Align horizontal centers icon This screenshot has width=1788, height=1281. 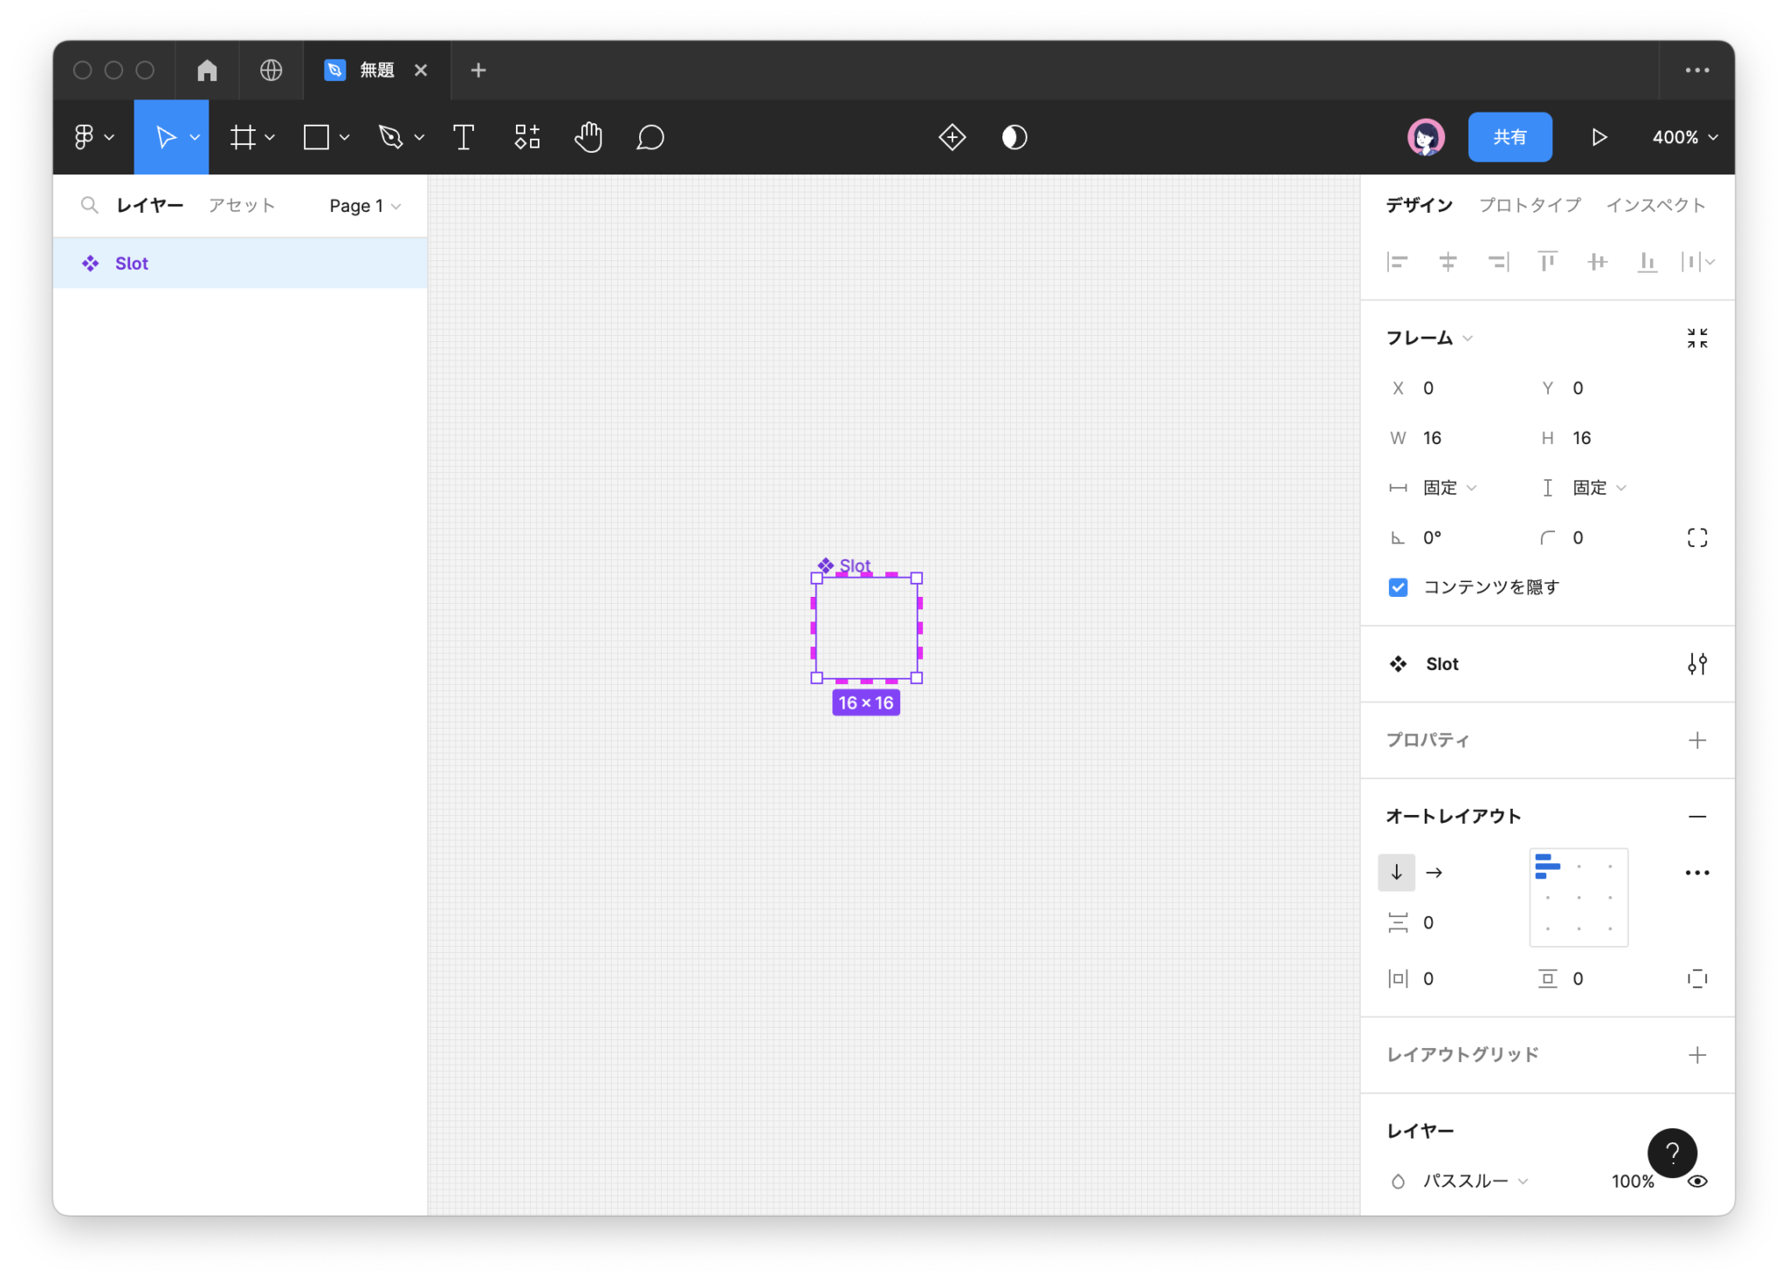[x=1448, y=262]
